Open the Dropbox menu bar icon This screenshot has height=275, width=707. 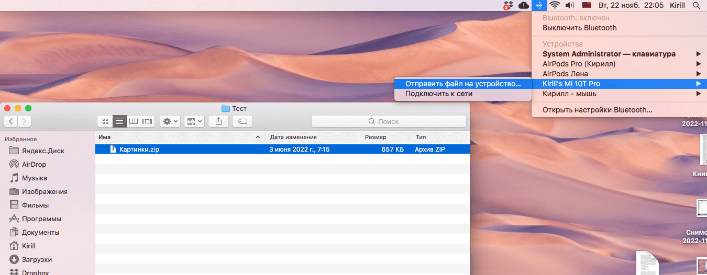[507, 5]
